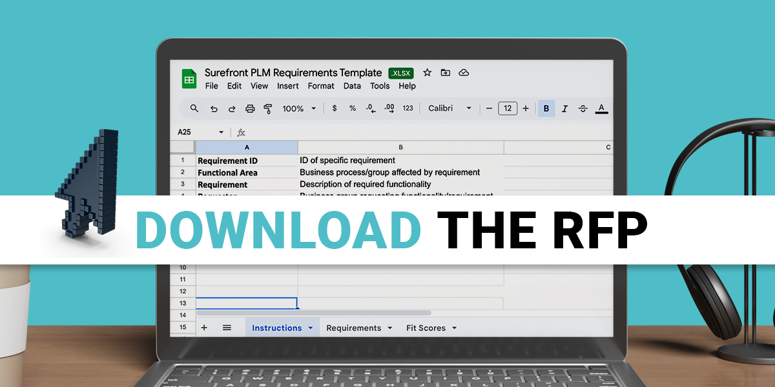Click the search magnifier icon in toolbar

tap(194, 108)
